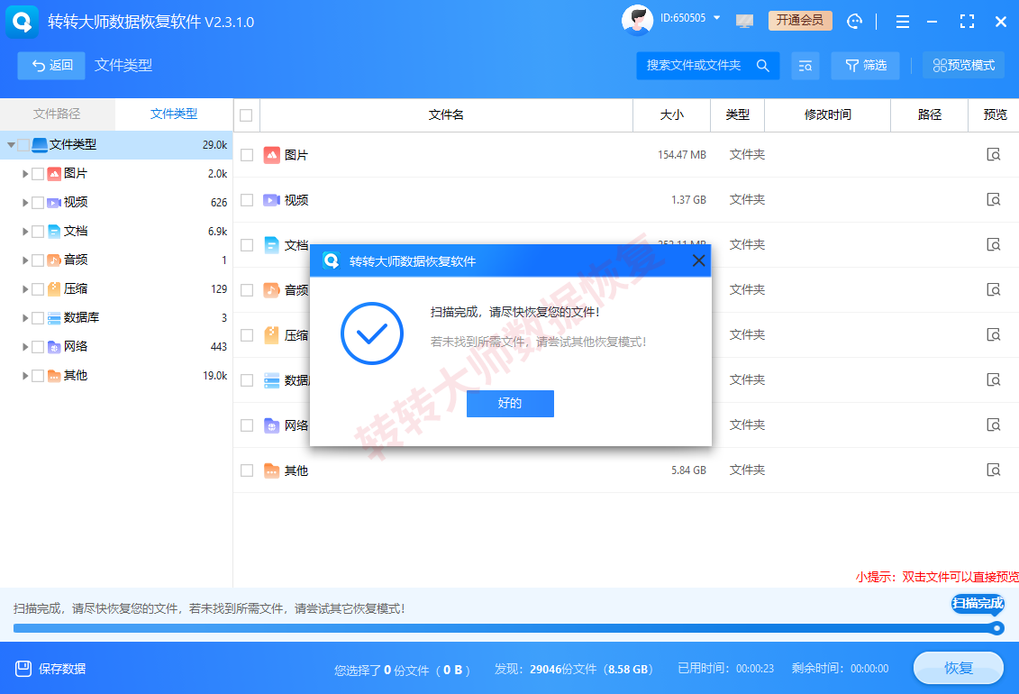
Task: Click the monitor icon in title bar
Action: 745,22
